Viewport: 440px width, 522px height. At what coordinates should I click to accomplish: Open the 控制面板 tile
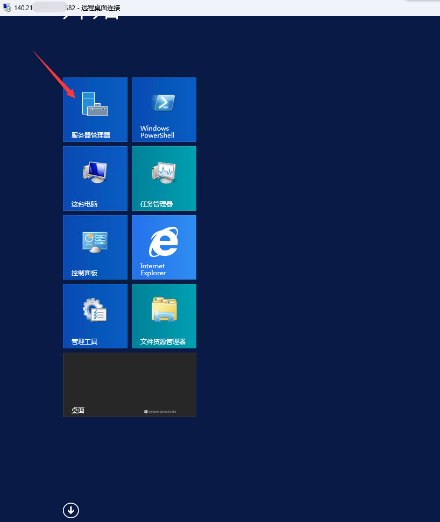95,247
